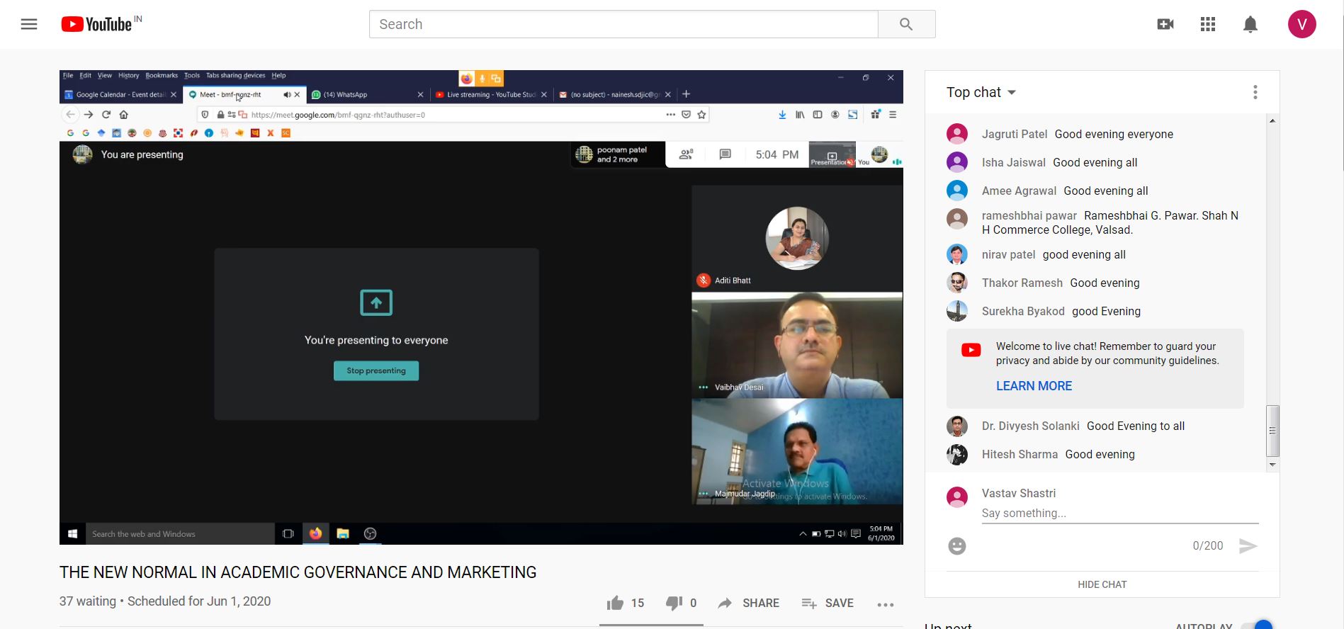Click the like count 15
Image resolution: width=1344 pixels, height=629 pixels.
click(638, 603)
